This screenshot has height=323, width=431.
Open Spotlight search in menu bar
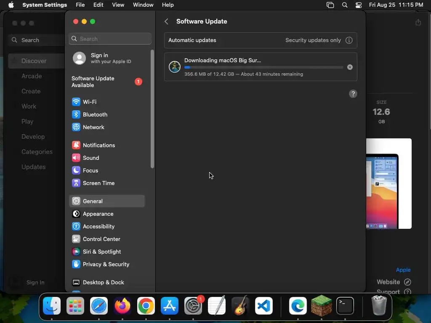[x=344, y=5]
